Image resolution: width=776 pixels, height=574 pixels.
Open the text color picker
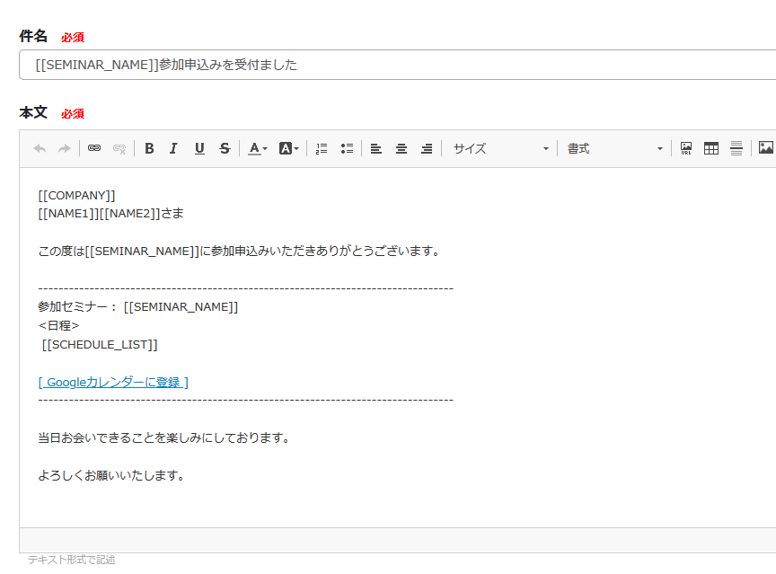click(258, 148)
